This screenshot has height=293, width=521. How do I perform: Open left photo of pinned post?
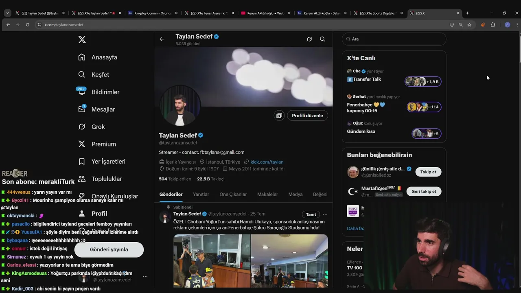click(212, 261)
